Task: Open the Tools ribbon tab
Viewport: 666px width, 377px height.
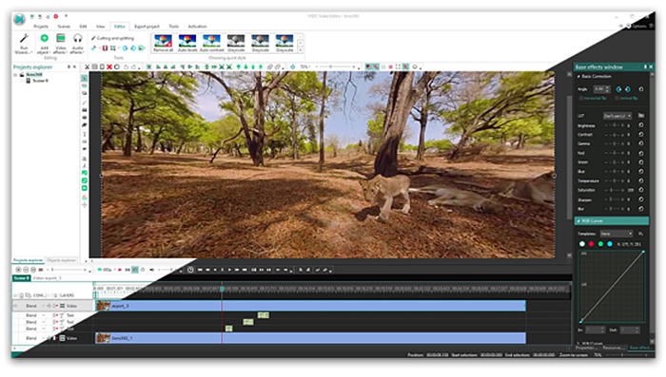Action: [x=174, y=27]
